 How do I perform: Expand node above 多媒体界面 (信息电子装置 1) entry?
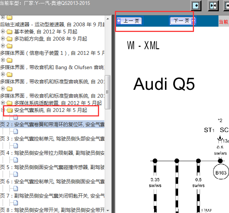(x=3, y=45)
